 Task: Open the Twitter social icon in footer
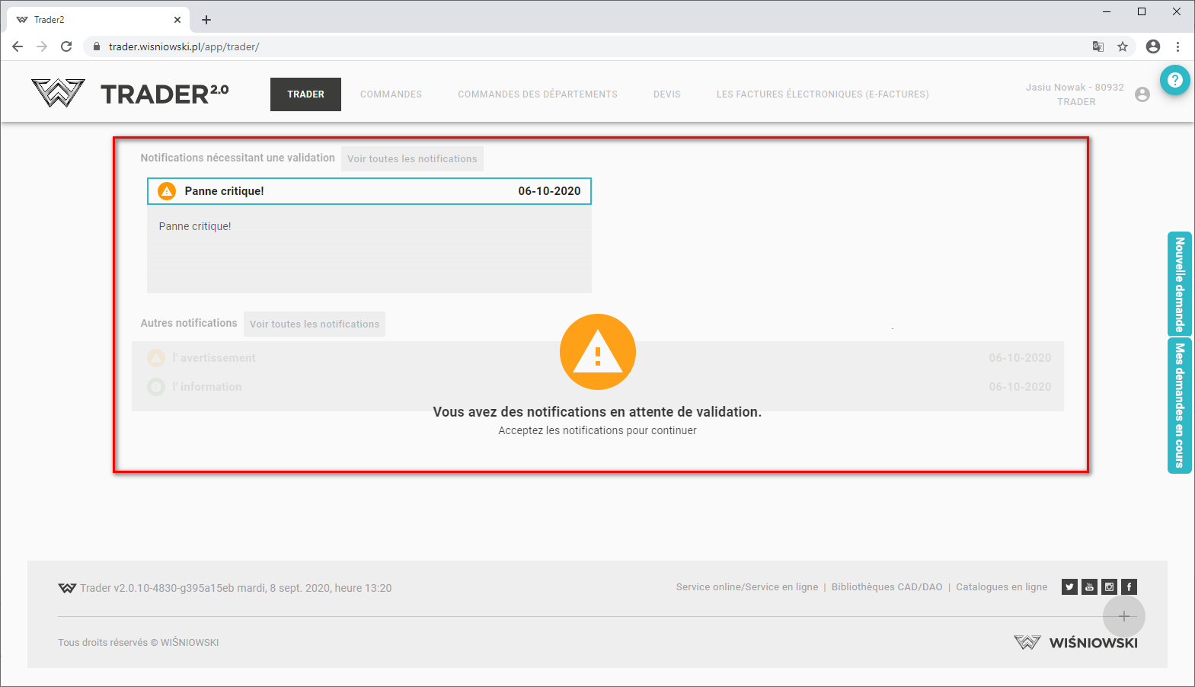coord(1069,586)
